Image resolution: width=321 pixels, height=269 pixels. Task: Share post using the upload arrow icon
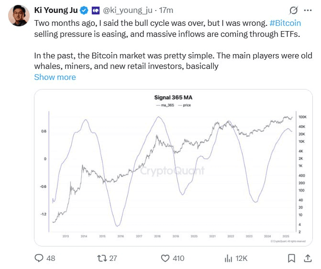coord(308,258)
